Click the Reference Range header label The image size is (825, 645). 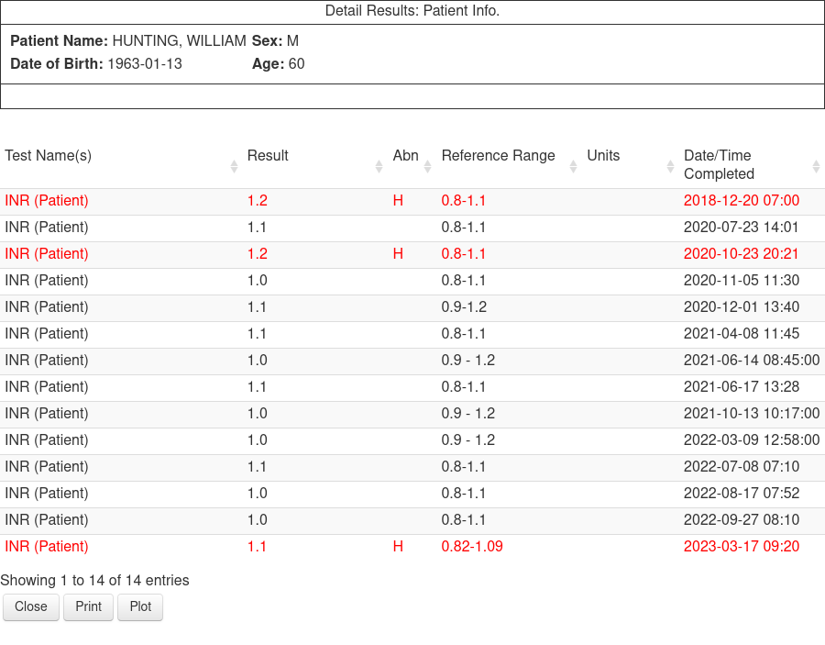[x=499, y=156]
